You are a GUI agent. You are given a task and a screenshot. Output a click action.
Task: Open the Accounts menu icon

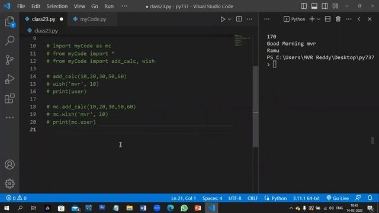[x=9, y=164]
